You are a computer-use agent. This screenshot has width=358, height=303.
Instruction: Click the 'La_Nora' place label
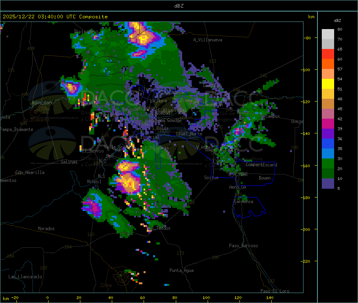(158, 101)
